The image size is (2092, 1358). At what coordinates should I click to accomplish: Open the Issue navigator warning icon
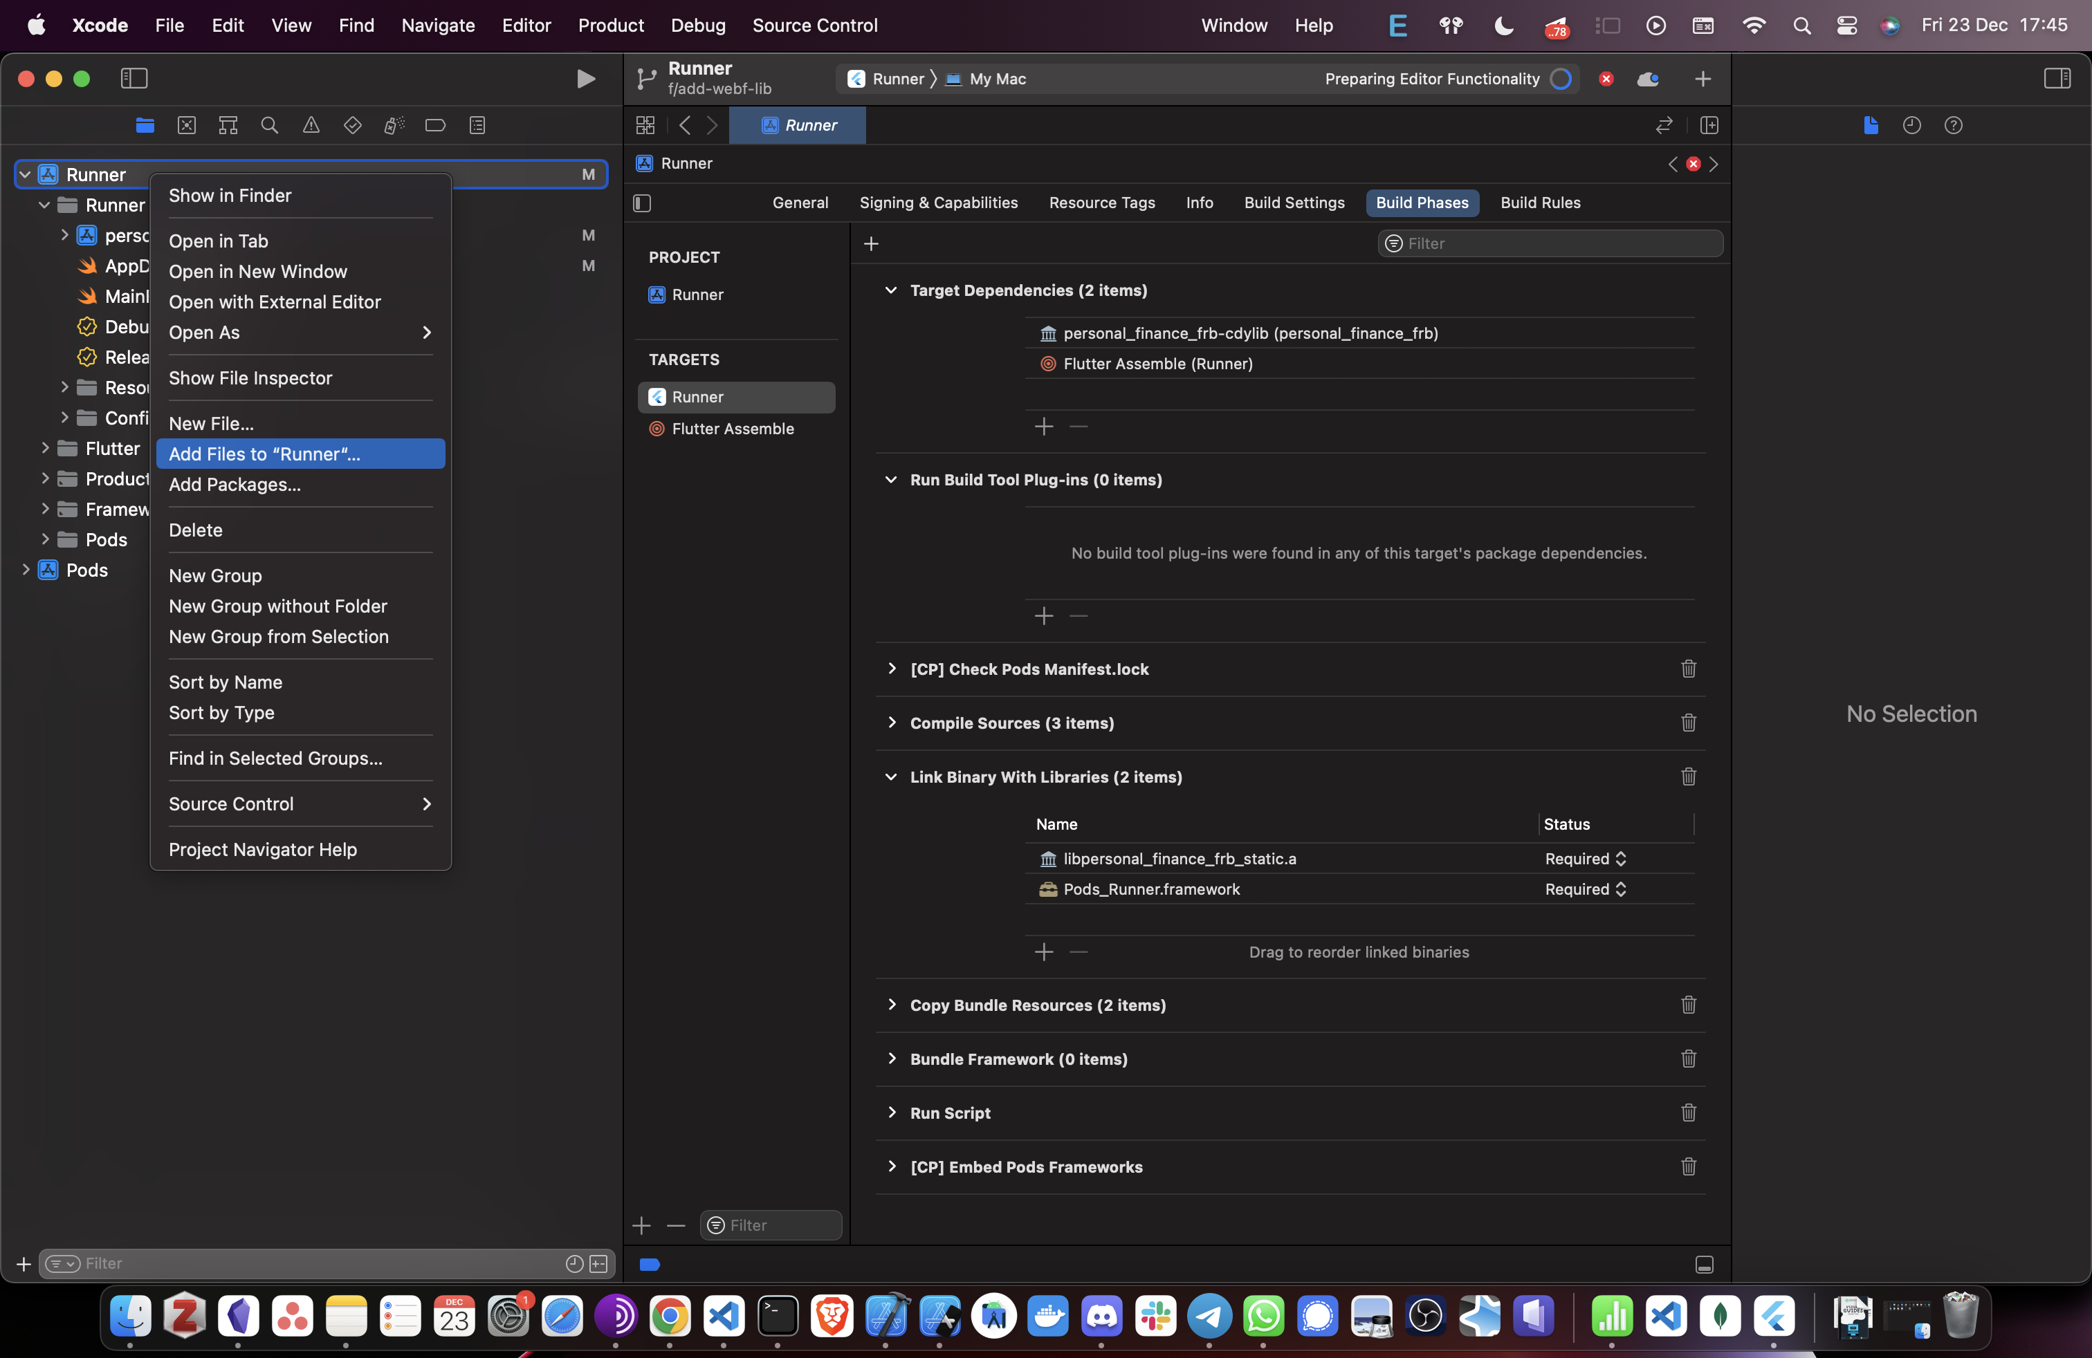click(311, 126)
